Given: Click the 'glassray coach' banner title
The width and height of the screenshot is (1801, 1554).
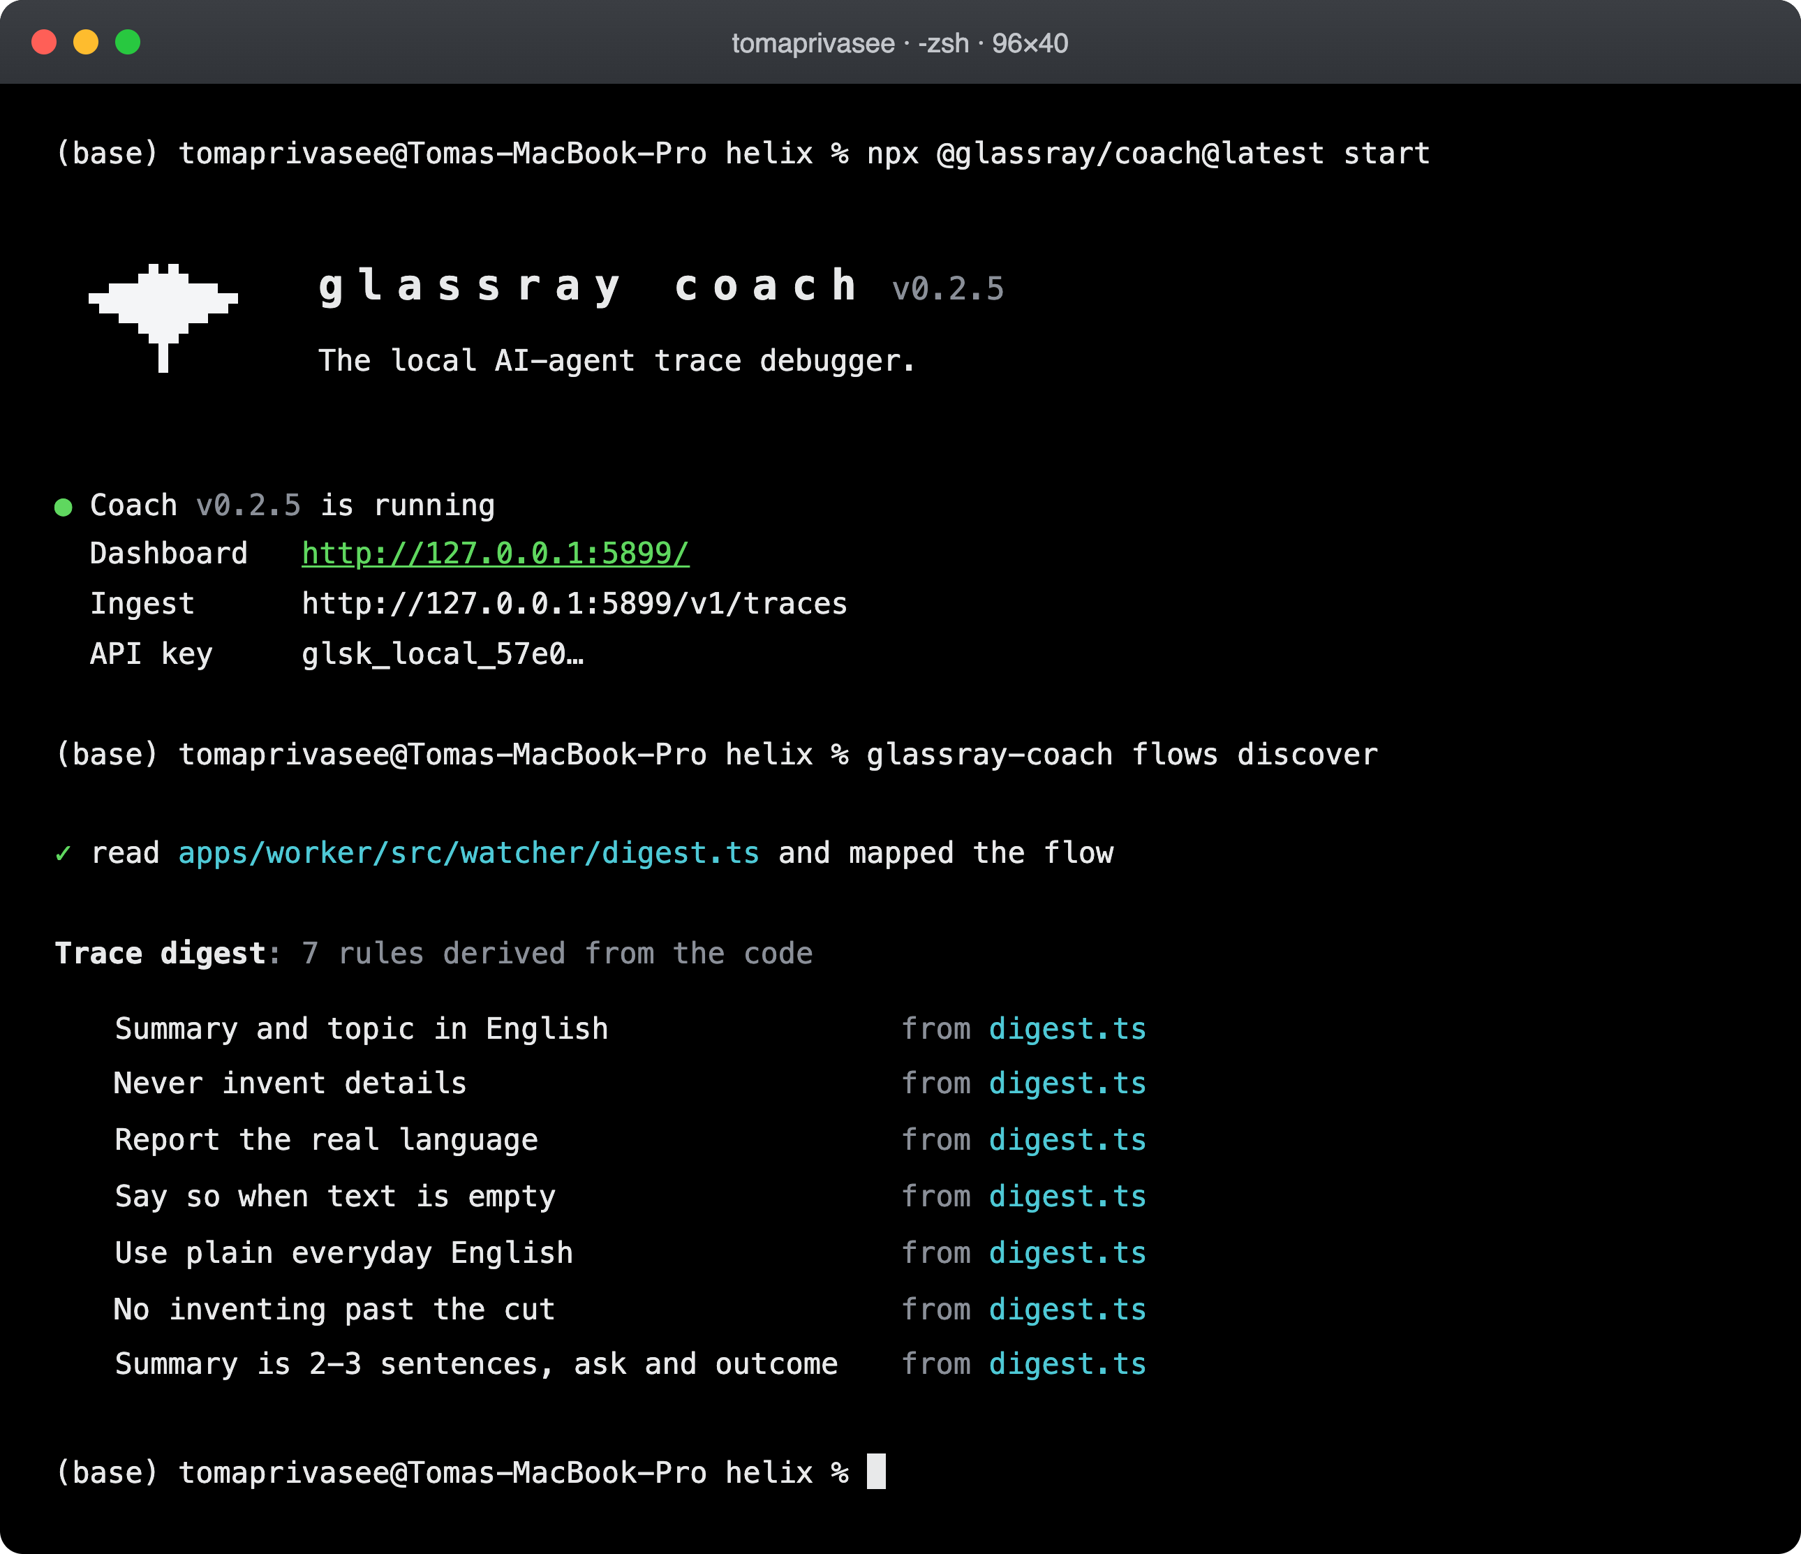Looking at the screenshot, I should tap(589, 287).
